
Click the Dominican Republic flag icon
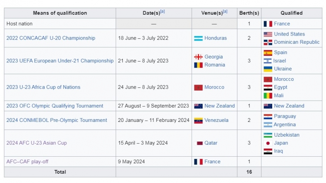tap(268, 42)
